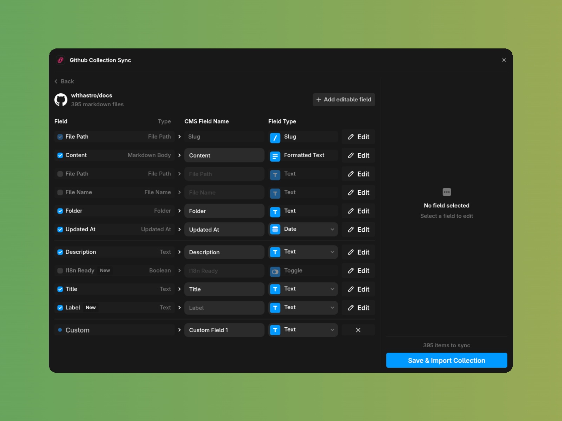562x421 pixels.
Task: Click the Back navigation link
Action: 64,81
